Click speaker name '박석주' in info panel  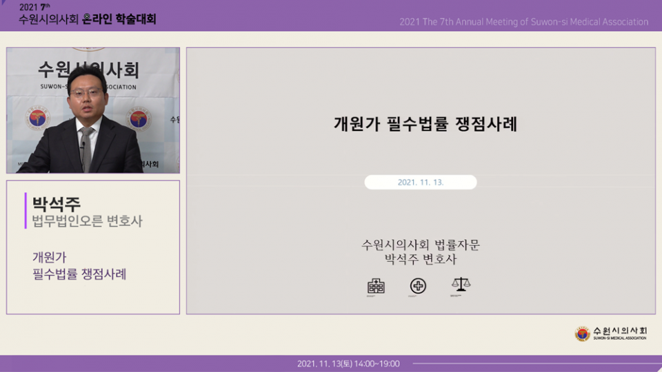tap(57, 203)
